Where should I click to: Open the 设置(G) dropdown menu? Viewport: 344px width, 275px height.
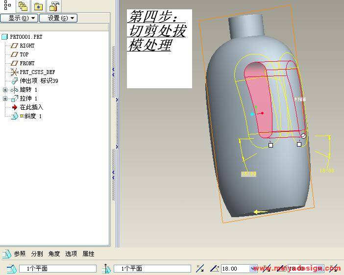point(58,18)
